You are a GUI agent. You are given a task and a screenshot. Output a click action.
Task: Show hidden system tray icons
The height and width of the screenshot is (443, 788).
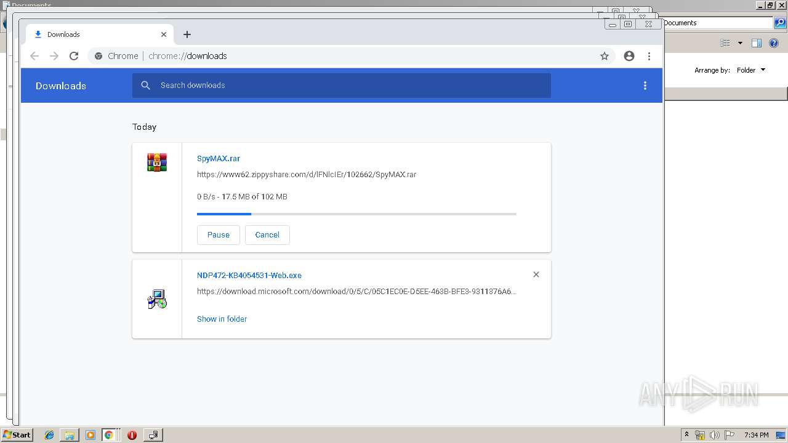click(686, 435)
